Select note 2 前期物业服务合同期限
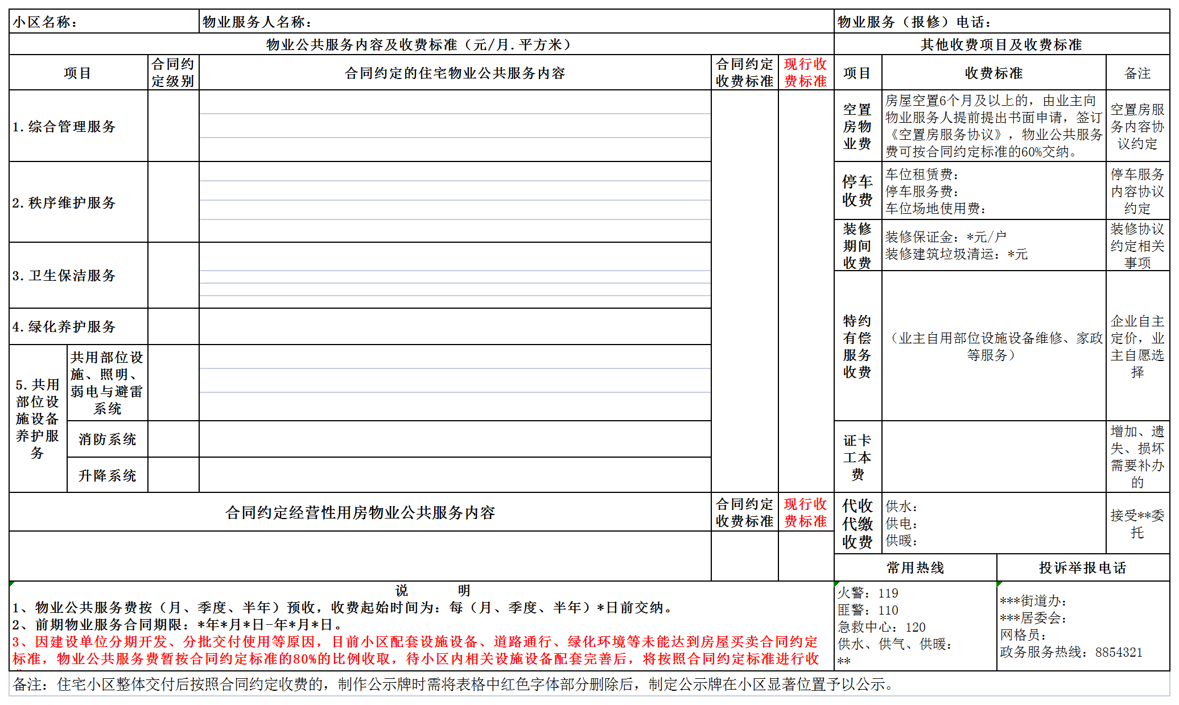The height and width of the screenshot is (705, 1179). click(178, 625)
